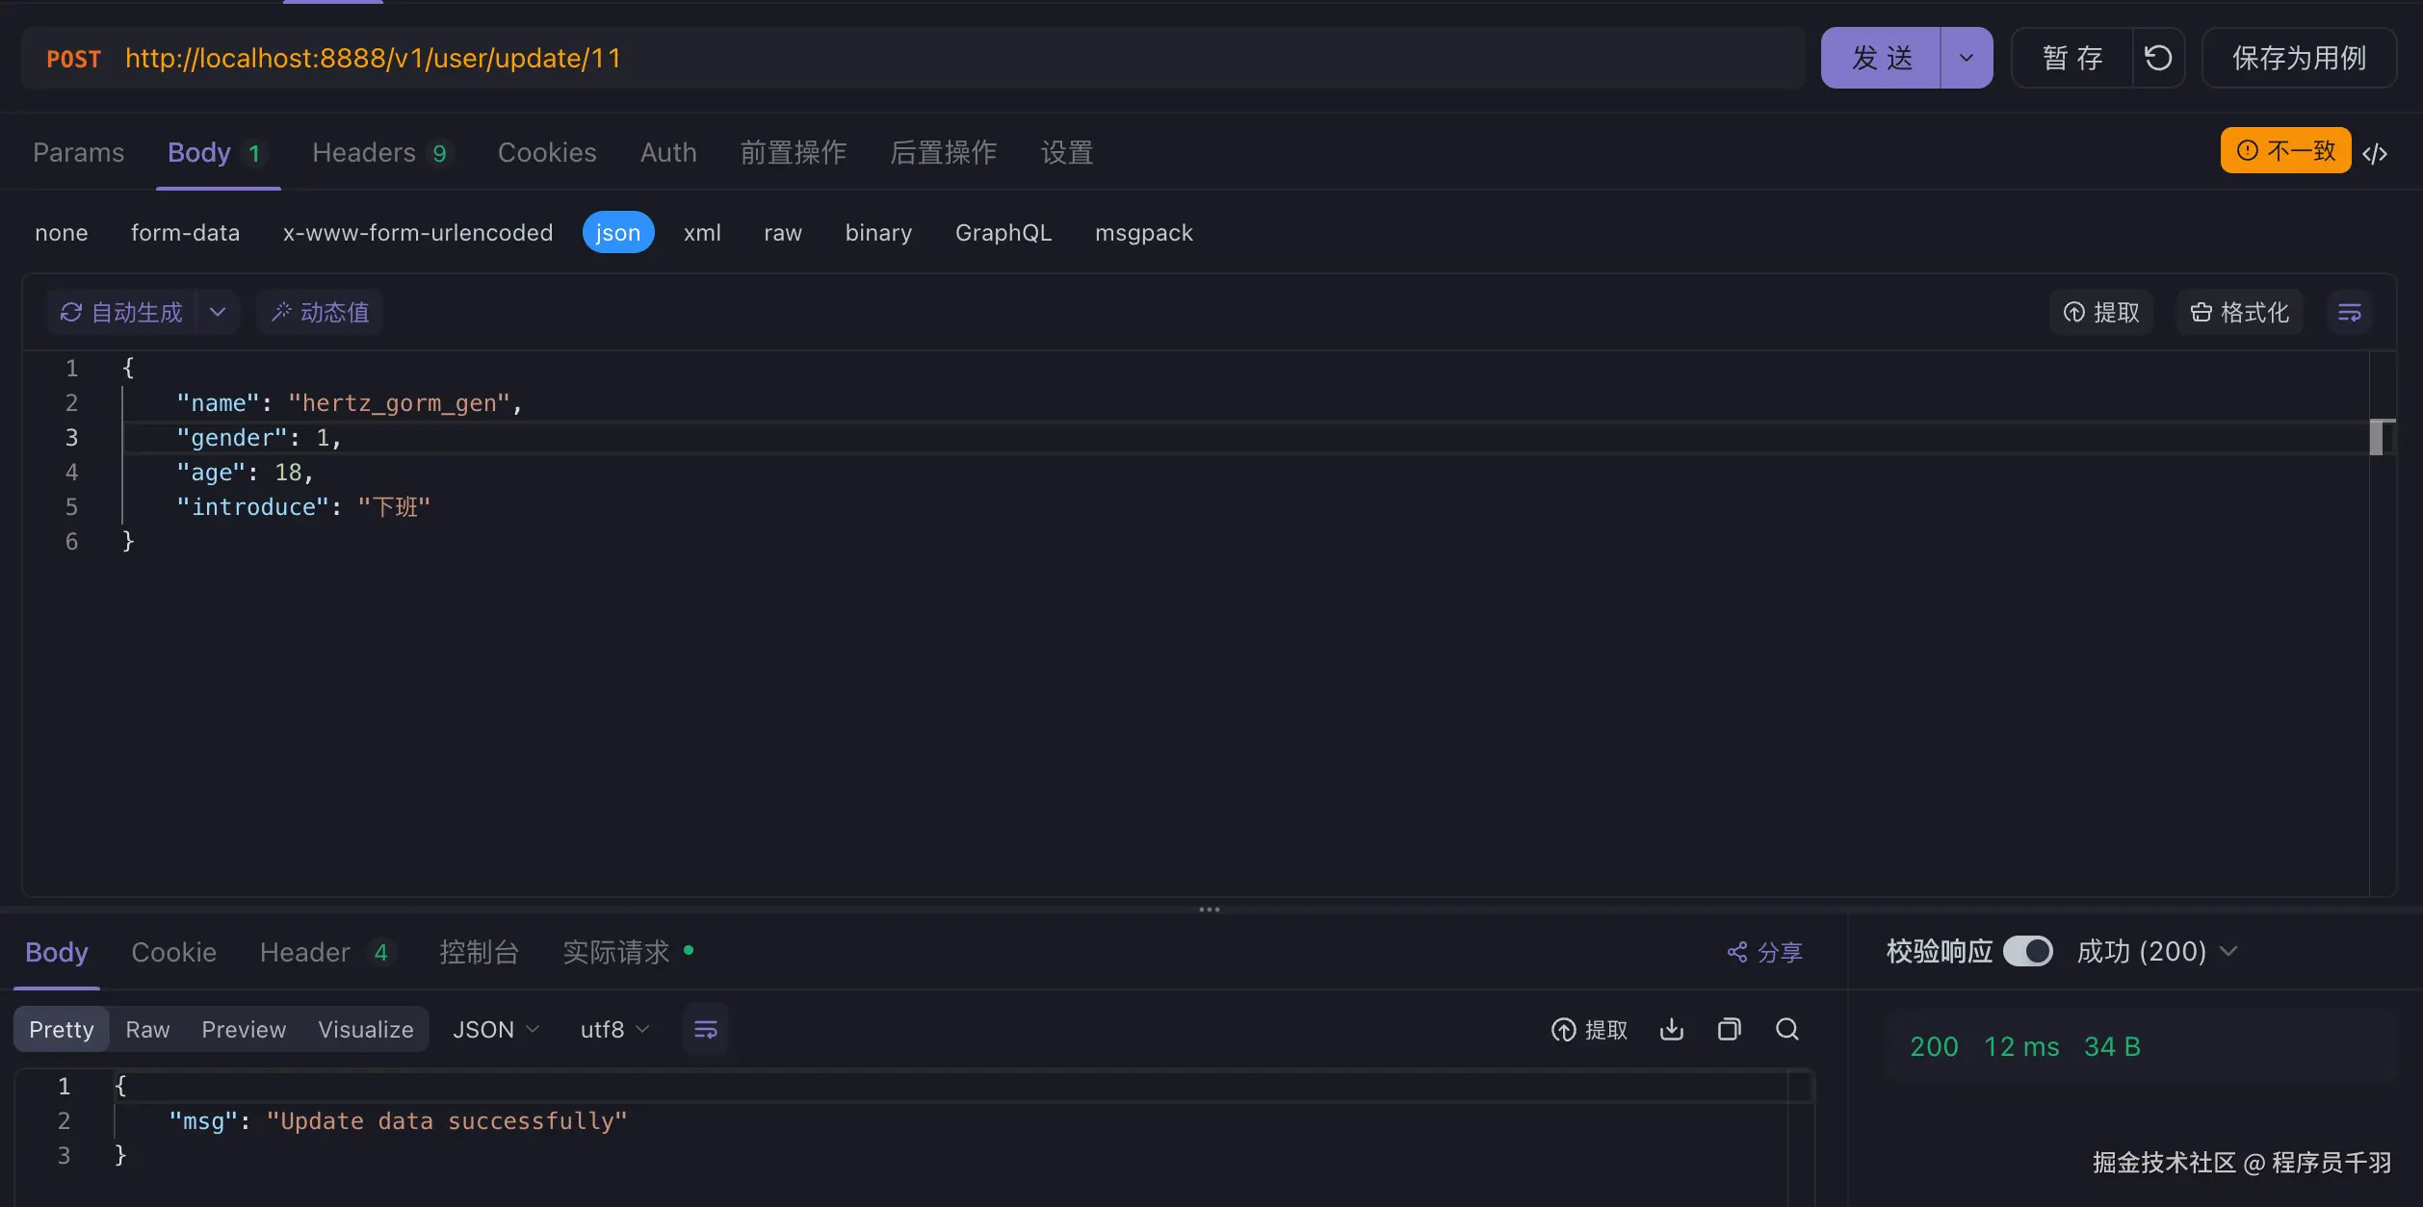Expand the 发送 button dropdown arrow
Screen dimensions: 2423x1207
click(x=1967, y=58)
